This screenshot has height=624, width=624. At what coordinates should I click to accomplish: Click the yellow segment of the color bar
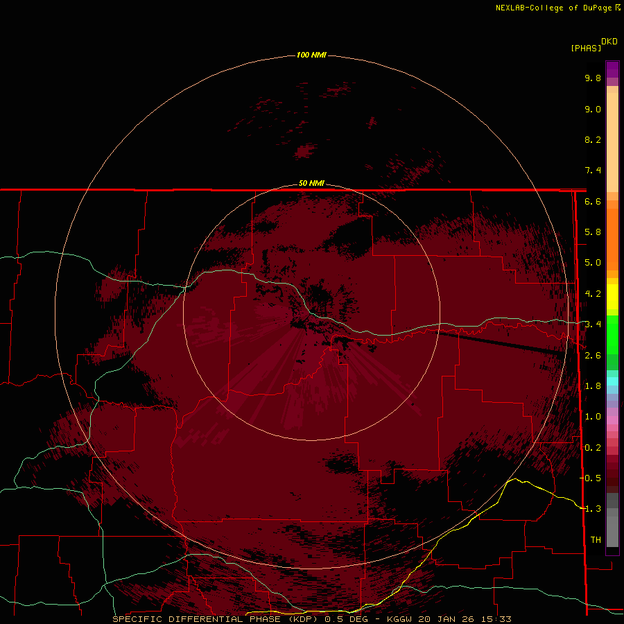pos(612,297)
